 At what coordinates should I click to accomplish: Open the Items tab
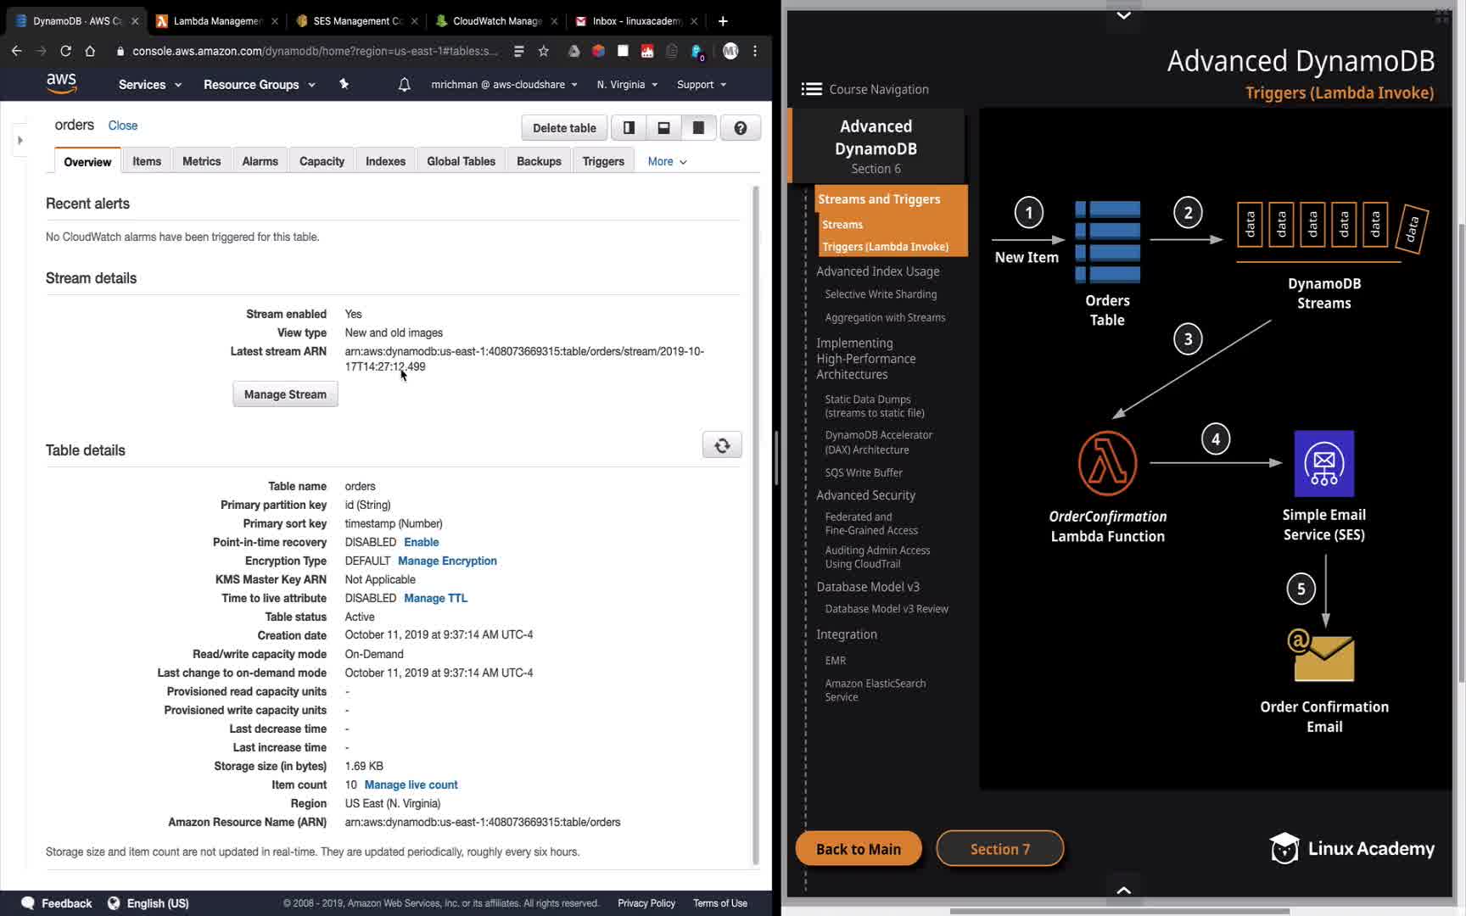pyautogui.click(x=147, y=161)
